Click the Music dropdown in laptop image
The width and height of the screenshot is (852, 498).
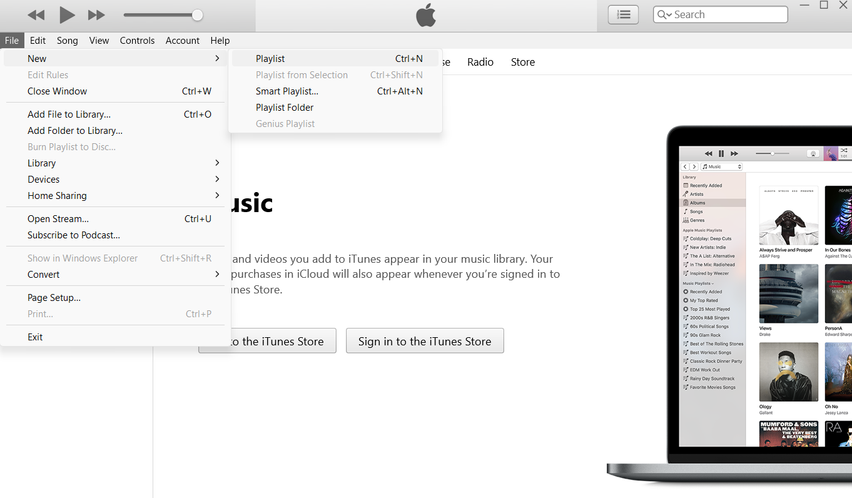(x=721, y=166)
